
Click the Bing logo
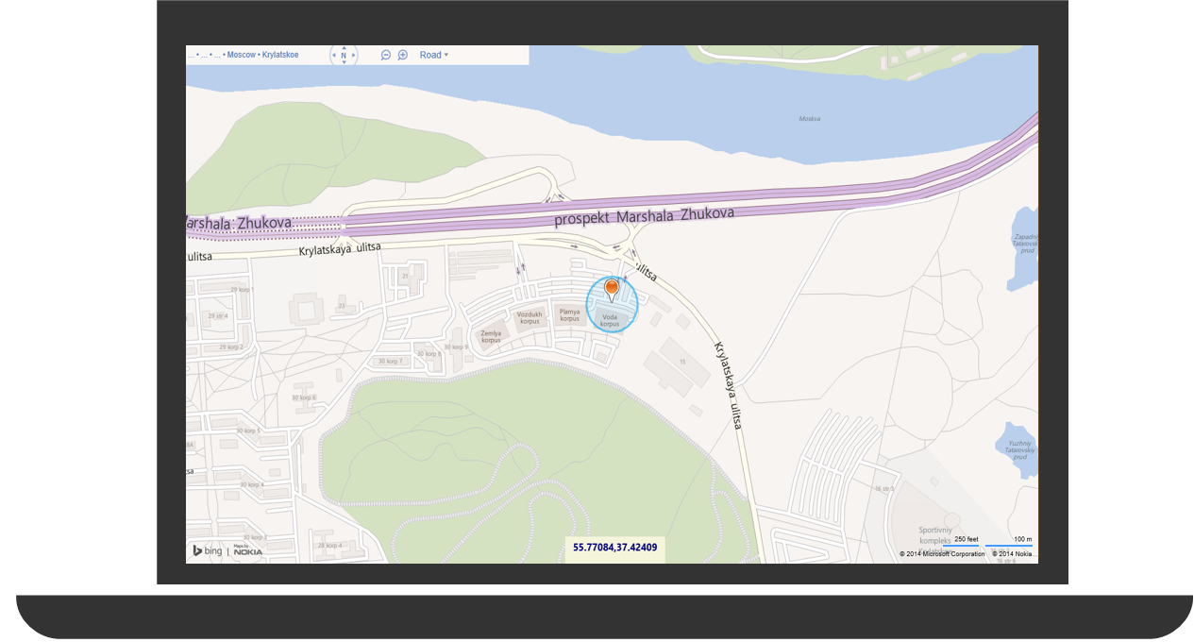(x=208, y=550)
